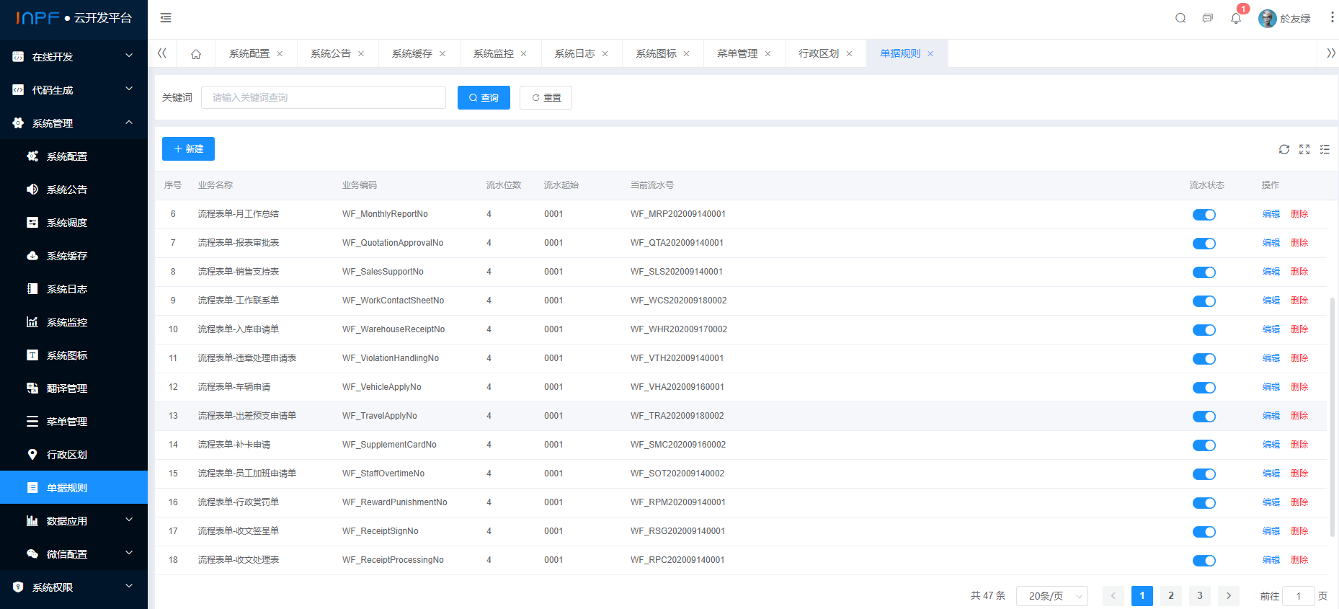Open the notification bell
The height and width of the screenshot is (609, 1339).
(1236, 18)
